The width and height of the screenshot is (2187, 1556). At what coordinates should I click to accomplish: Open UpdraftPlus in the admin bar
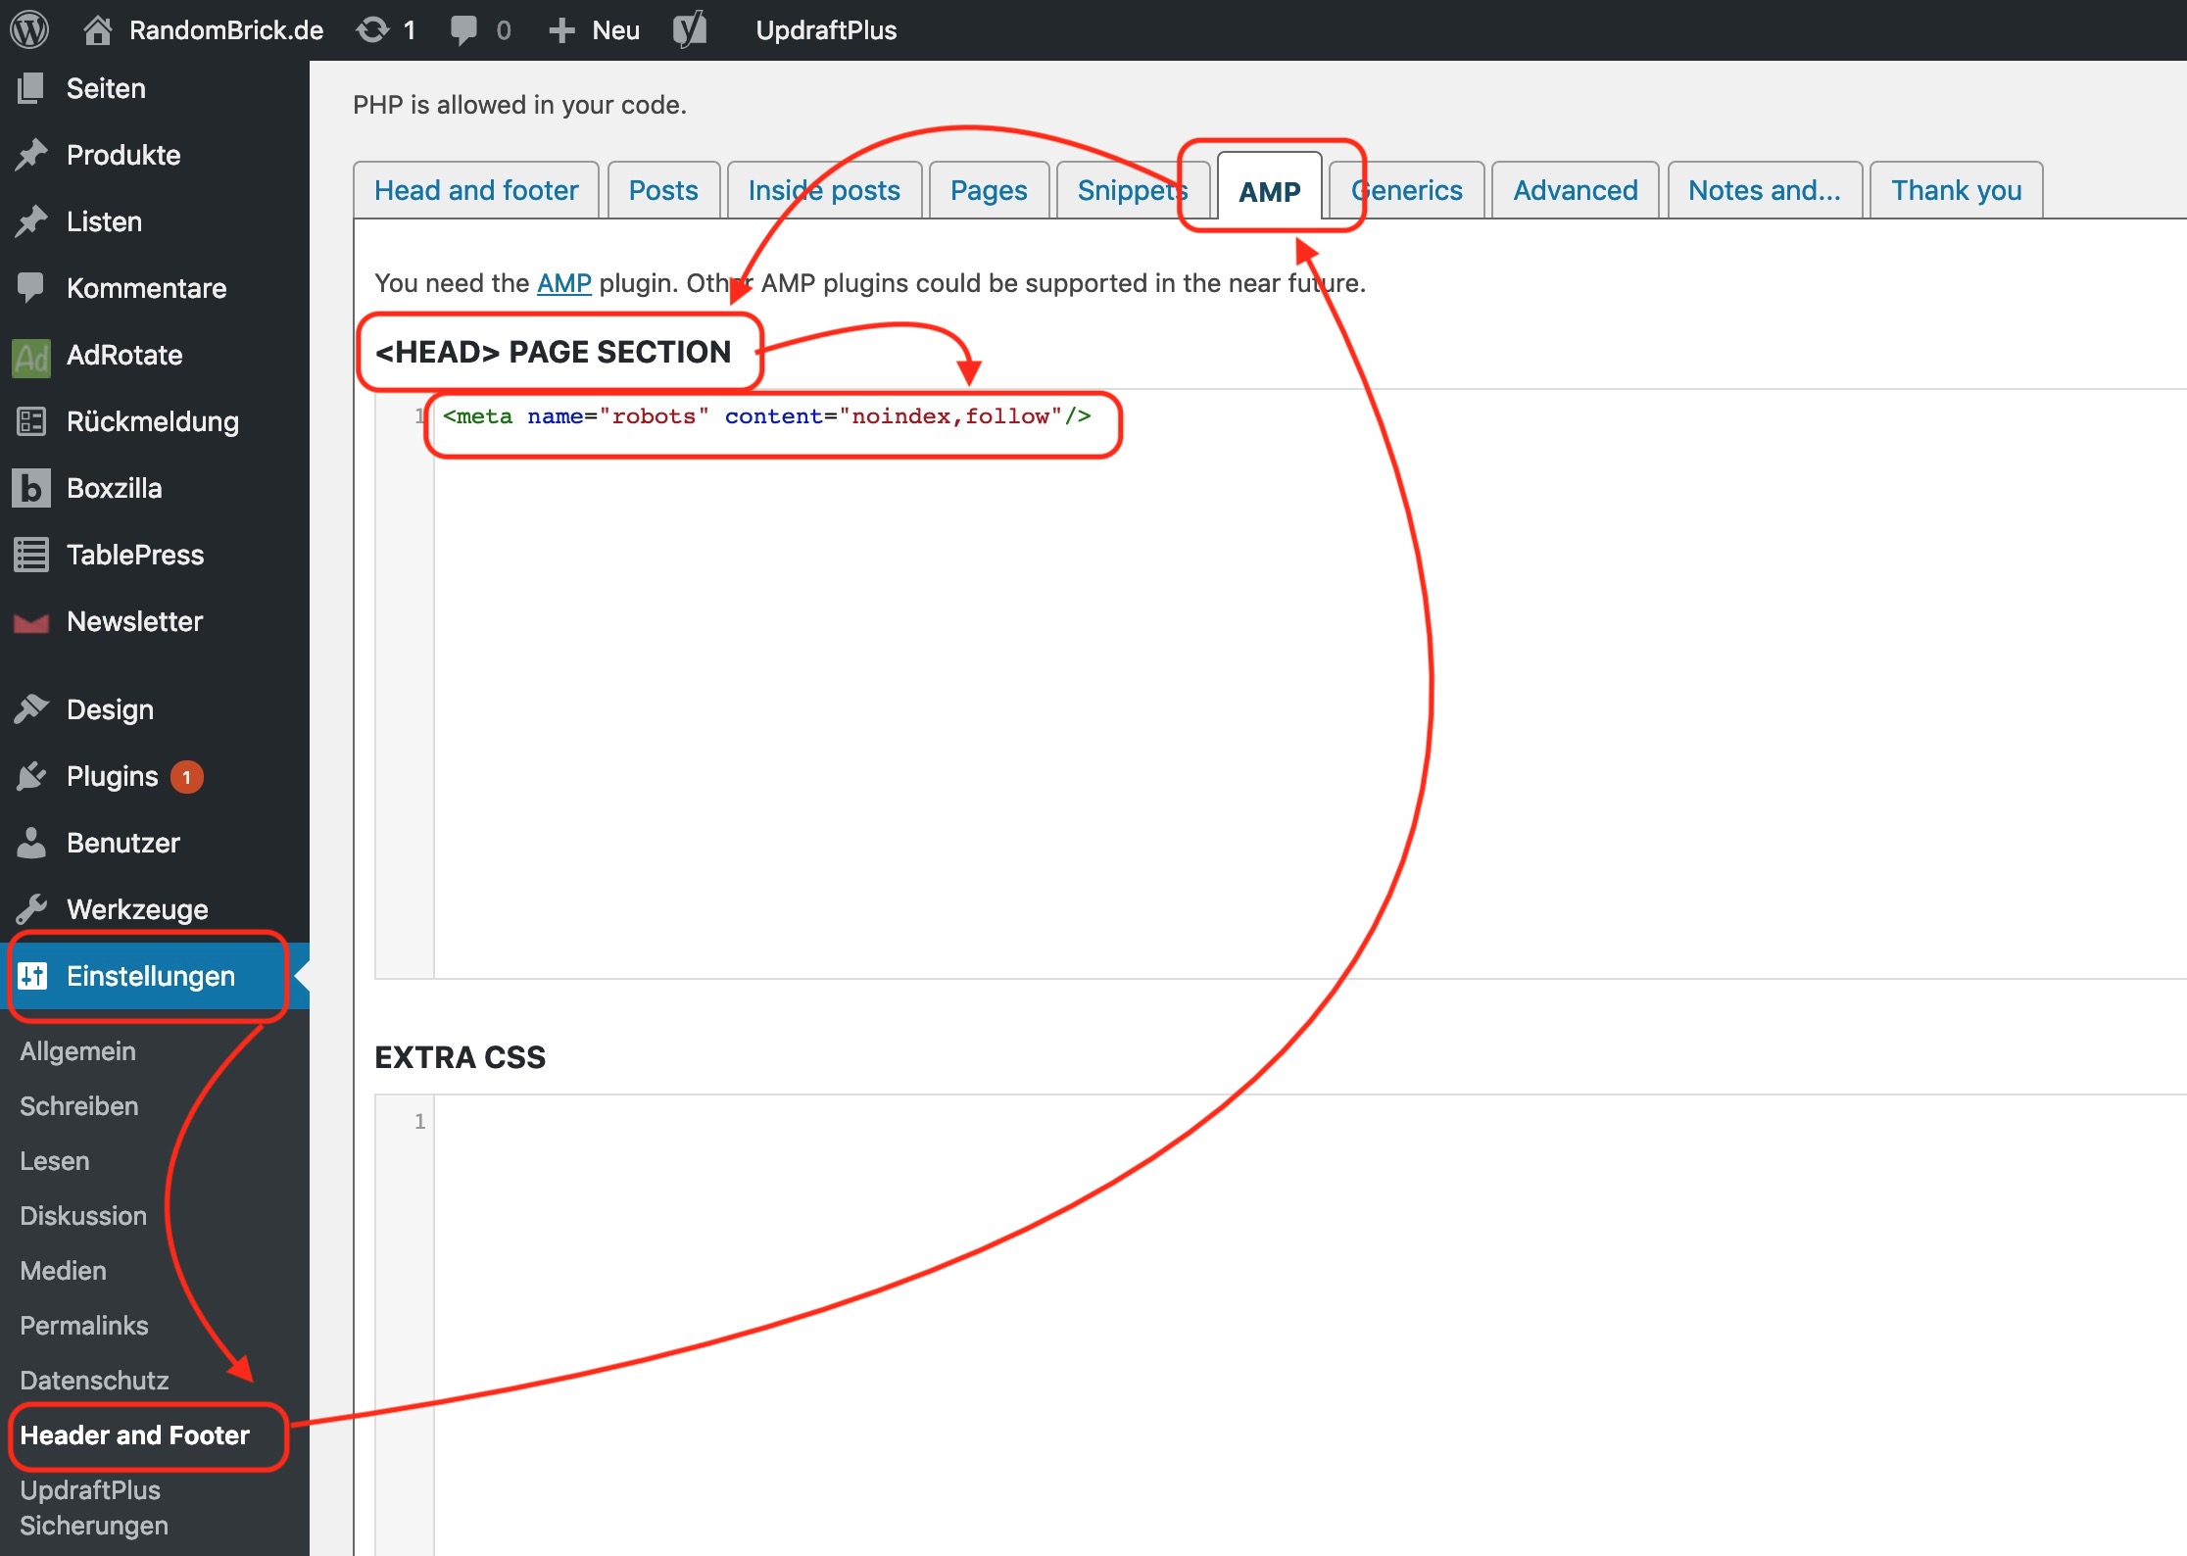[826, 30]
